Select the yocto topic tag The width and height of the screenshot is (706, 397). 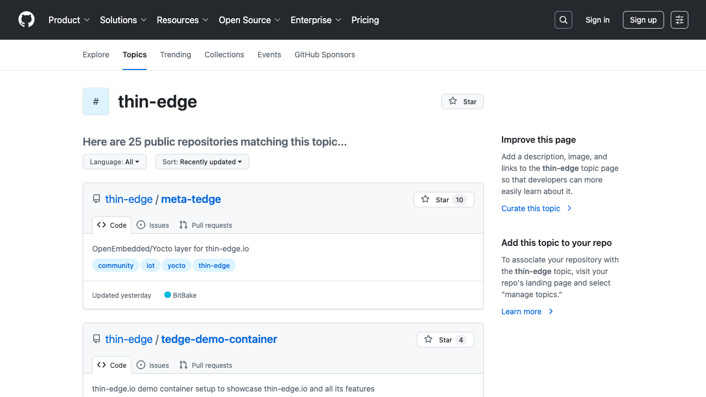pos(176,265)
